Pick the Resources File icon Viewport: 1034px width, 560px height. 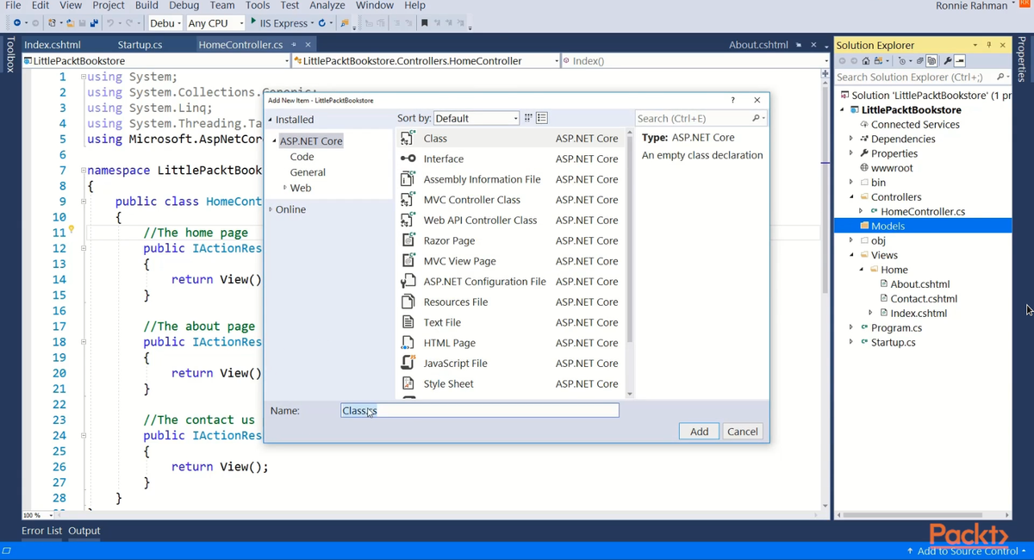(x=408, y=302)
